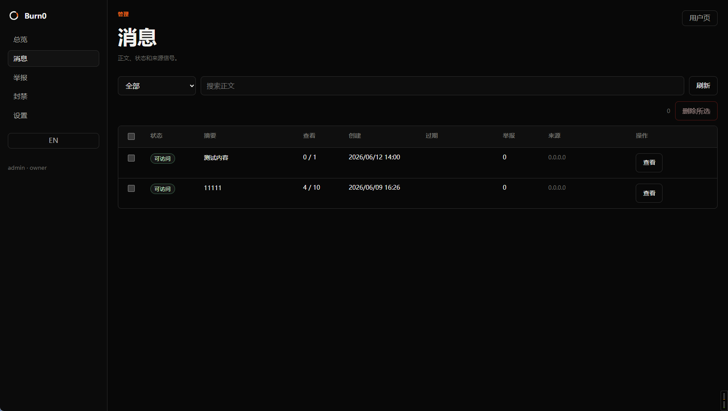728x411 pixels.
Task: View the 测试内容 message via 查看
Action: 649,163
